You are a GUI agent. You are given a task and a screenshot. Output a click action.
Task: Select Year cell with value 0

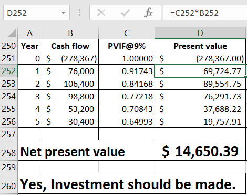[x=30, y=58]
